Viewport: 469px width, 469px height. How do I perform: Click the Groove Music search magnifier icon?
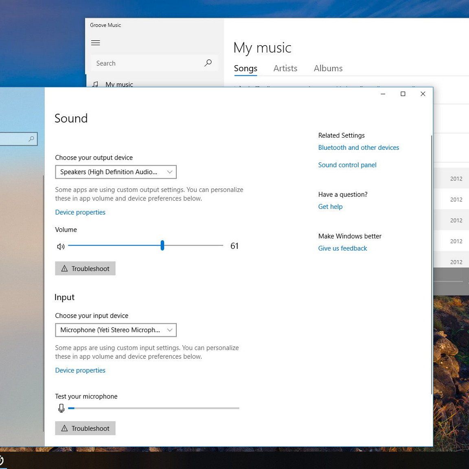(208, 63)
